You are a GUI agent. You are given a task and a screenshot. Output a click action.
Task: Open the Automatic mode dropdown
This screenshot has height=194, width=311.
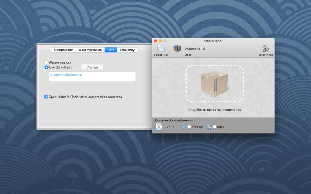tap(195, 49)
